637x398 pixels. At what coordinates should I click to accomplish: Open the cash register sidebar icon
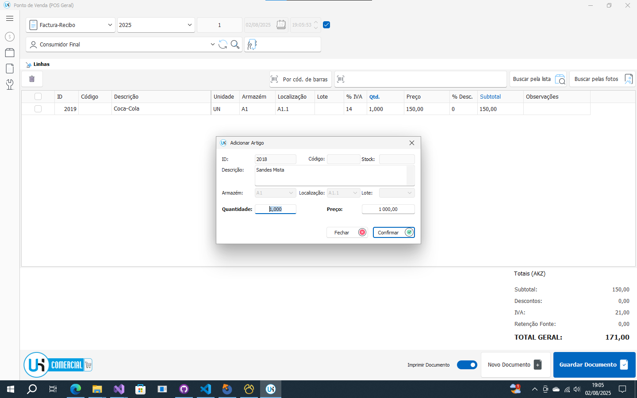(x=10, y=53)
